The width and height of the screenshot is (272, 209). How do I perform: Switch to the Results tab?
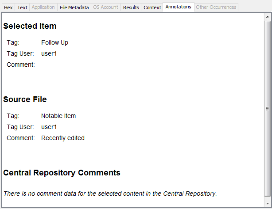[x=131, y=8]
